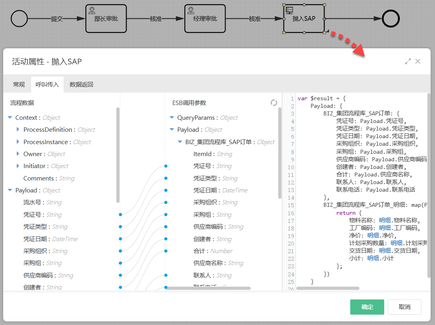This screenshot has width=435, height=325.
Task: Select the end event circle
Action: point(391,19)
